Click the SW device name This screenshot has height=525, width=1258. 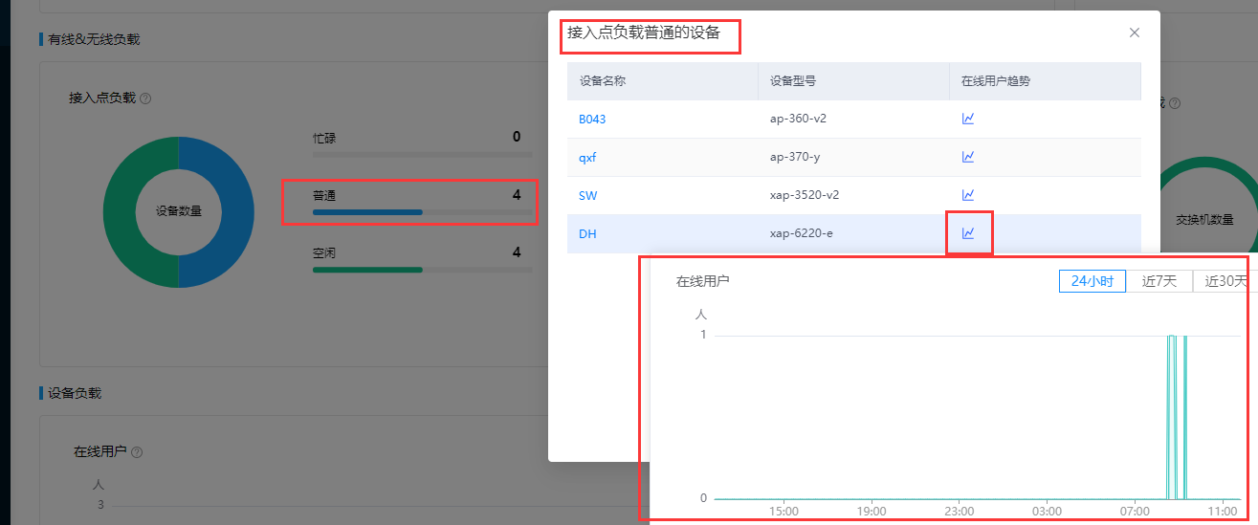(587, 196)
